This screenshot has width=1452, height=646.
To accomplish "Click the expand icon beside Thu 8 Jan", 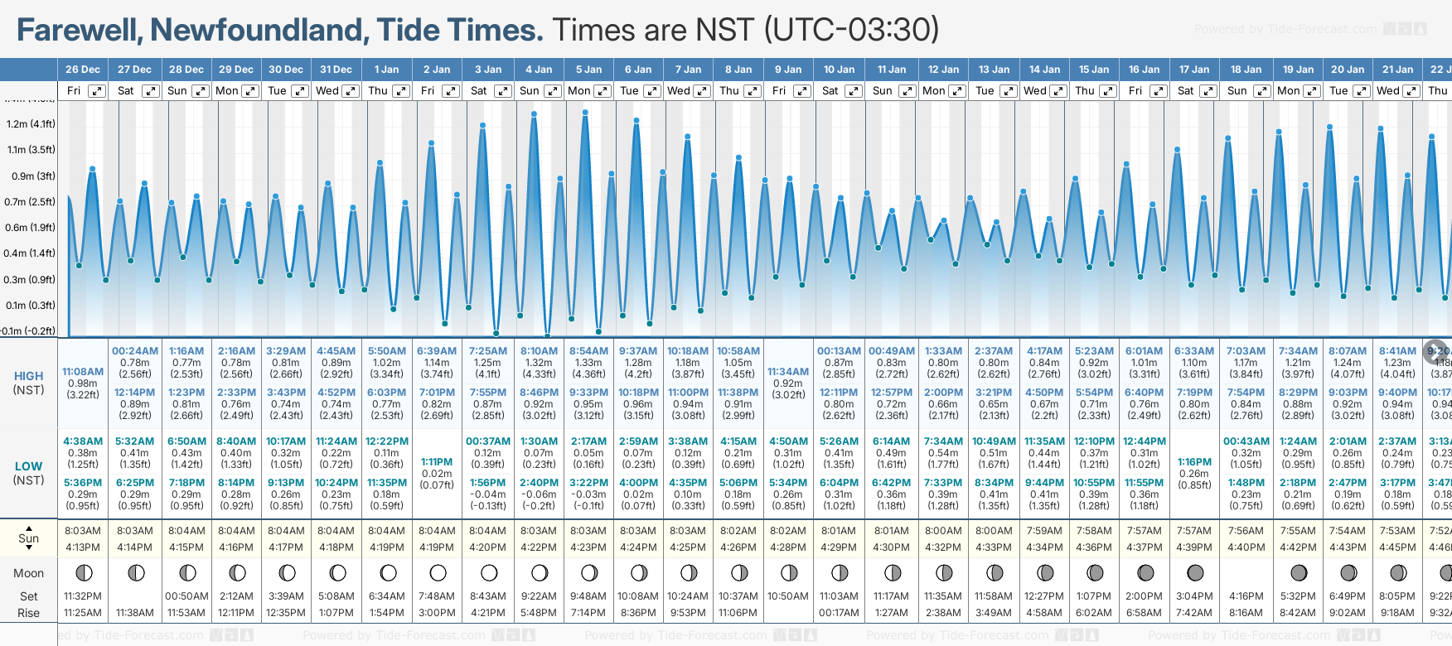I will [752, 91].
